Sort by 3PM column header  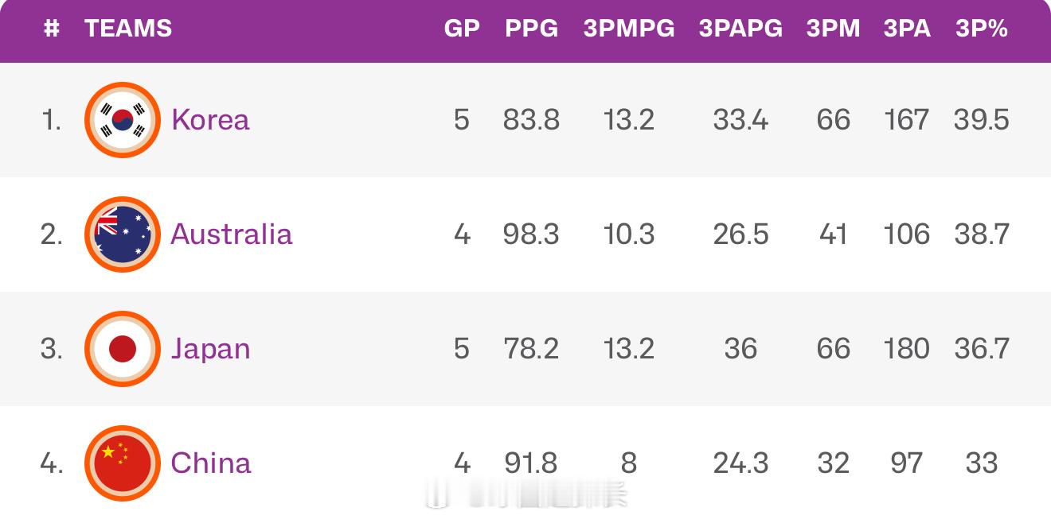[834, 29]
